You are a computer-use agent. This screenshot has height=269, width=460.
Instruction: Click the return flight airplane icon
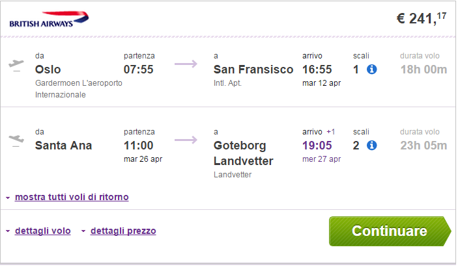coord(16,140)
